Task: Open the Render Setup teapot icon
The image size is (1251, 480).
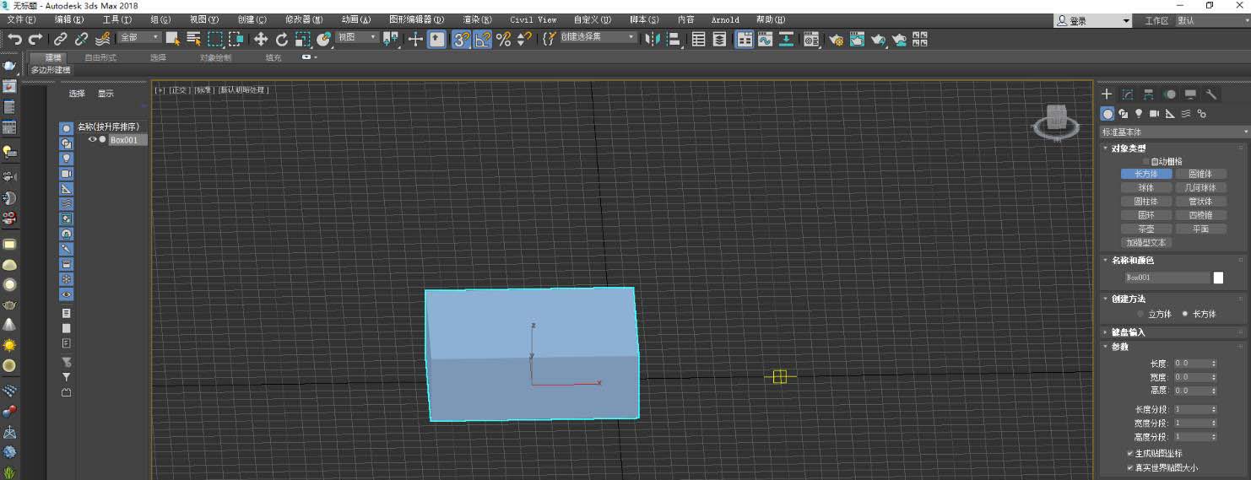Action: pos(836,38)
